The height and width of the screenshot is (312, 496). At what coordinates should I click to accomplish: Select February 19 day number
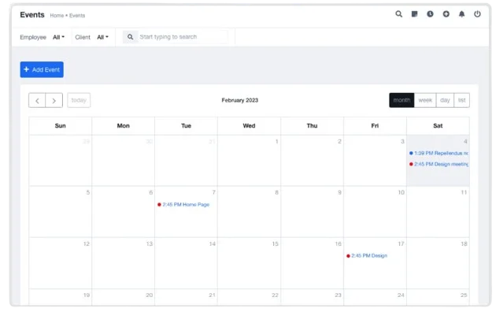click(x=87, y=295)
